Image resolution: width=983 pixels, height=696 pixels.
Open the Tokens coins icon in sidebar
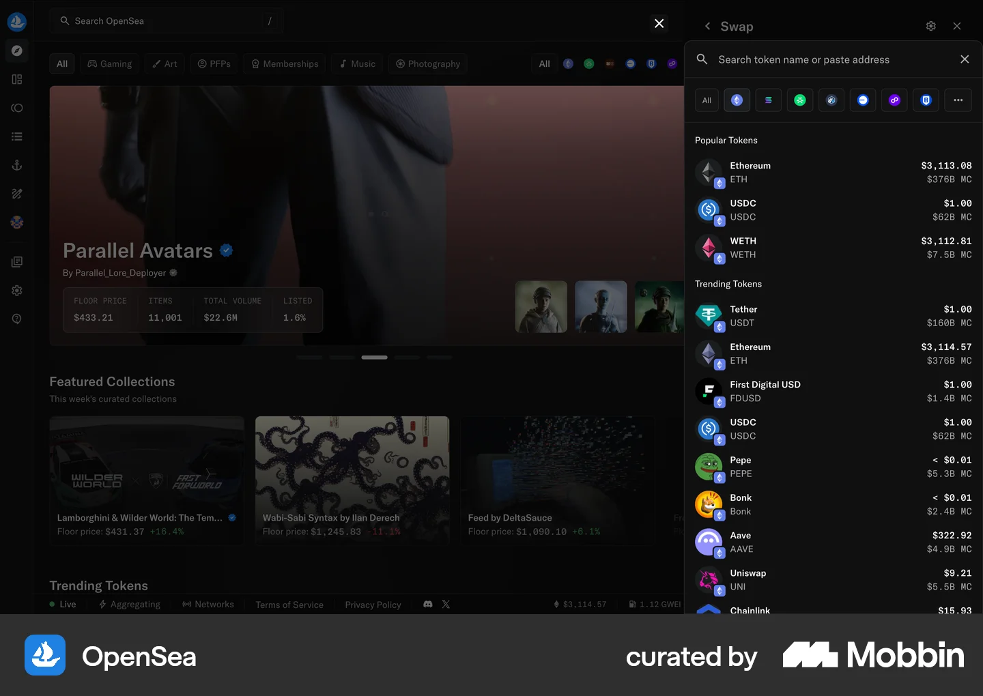click(x=17, y=108)
